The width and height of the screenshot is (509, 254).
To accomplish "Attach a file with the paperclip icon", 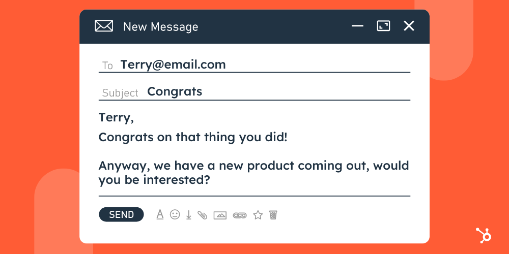I will click(203, 215).
